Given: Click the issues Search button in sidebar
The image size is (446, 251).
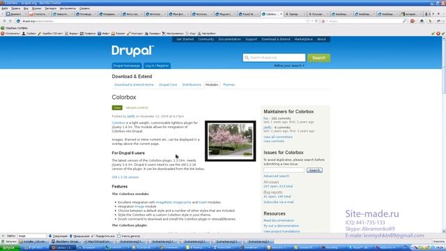Looking at the screenshot, I should coord(314,170).
